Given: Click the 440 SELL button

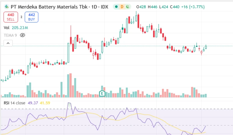Looking at the screenshot, I should [11, 17].
